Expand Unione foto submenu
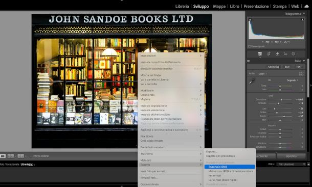 (171, 95)
